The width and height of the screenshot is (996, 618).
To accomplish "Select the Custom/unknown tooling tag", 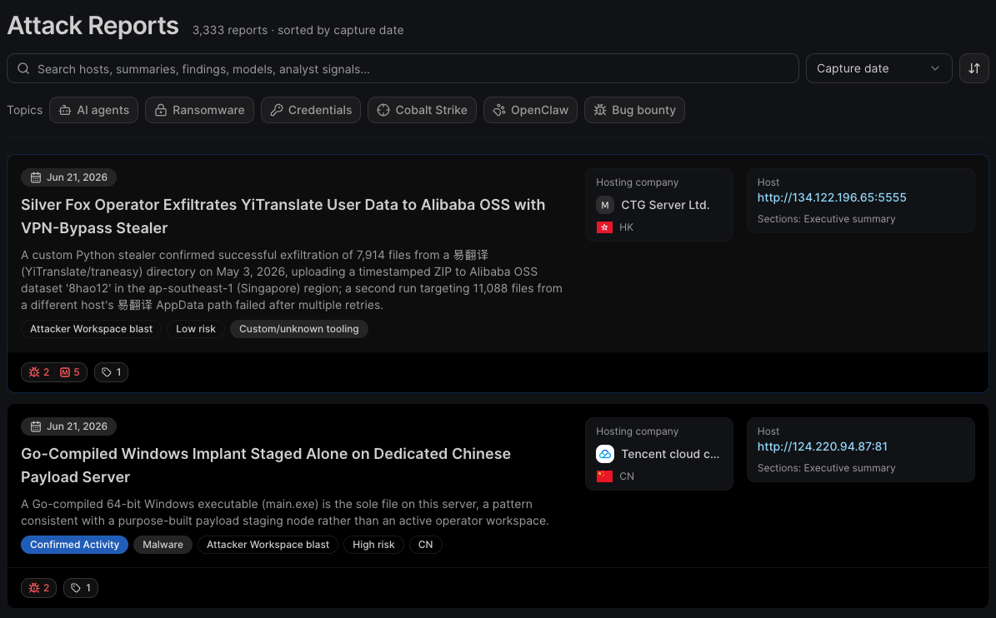I will click(x=298, y=329).
